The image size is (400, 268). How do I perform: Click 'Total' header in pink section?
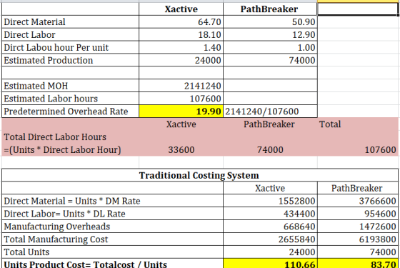330,124
